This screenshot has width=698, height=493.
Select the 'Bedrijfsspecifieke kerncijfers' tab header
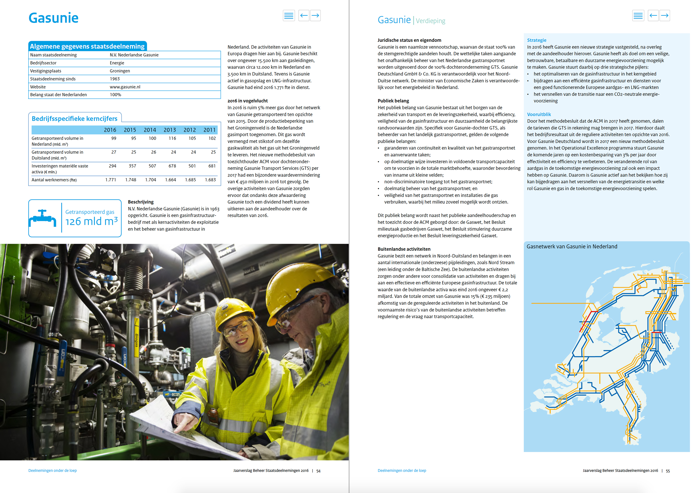point(75,118)
